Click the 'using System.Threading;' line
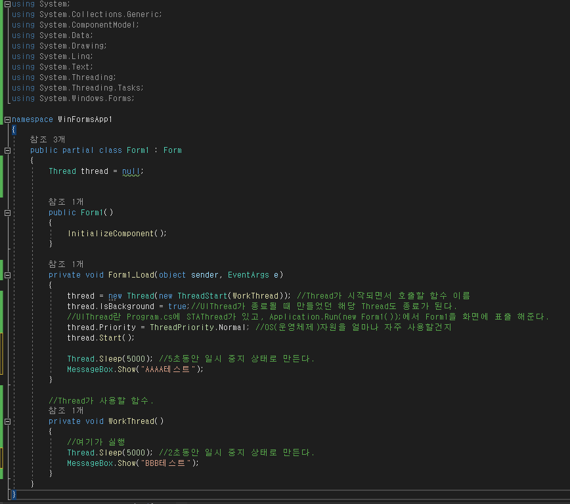The width and height of the screenshot is (570, 504). [64, 77]
